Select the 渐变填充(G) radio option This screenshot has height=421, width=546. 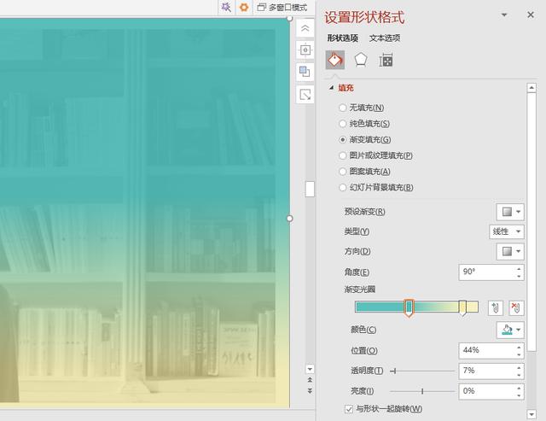(x=343, y=140)
